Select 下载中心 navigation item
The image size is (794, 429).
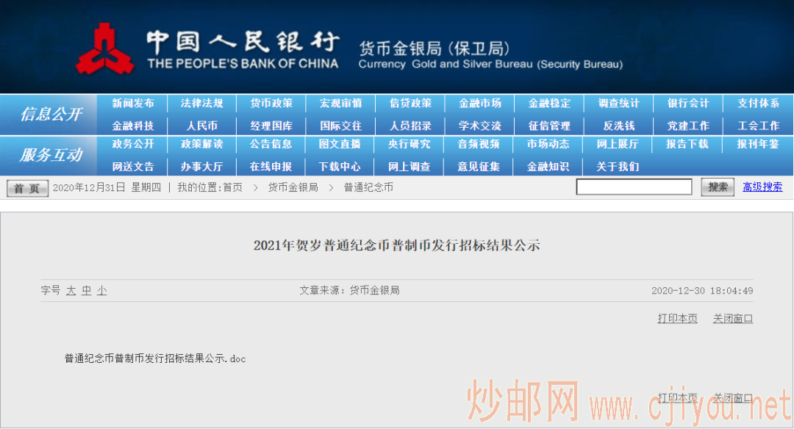point(340,167)
